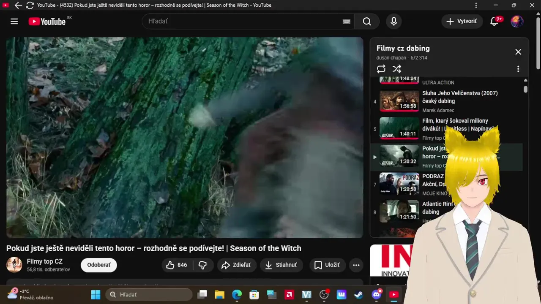The image size is (541, 304).
Task: Open the notifications bell
Action: point(494,21)
